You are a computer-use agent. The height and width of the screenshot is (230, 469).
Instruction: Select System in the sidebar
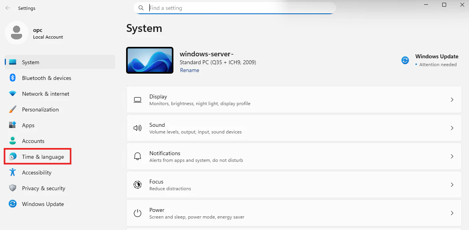point(60,62)
